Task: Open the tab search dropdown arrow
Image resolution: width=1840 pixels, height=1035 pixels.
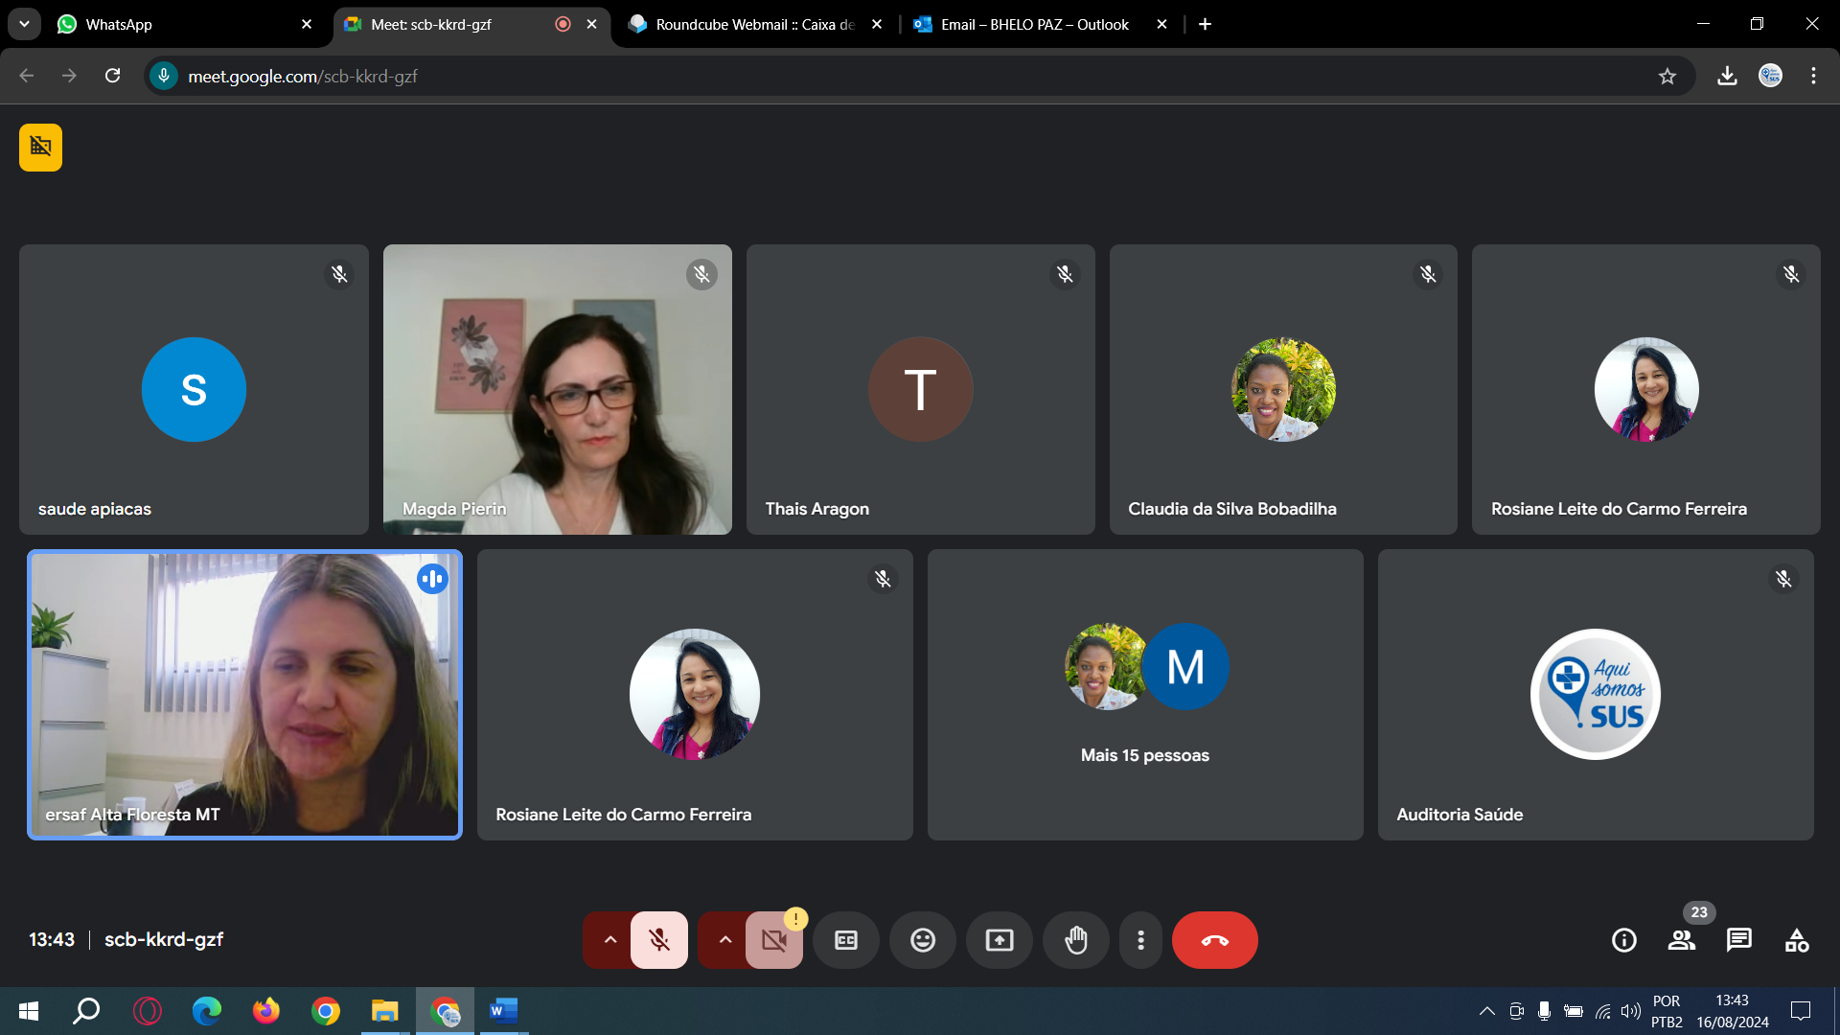Action: point(24,24)
